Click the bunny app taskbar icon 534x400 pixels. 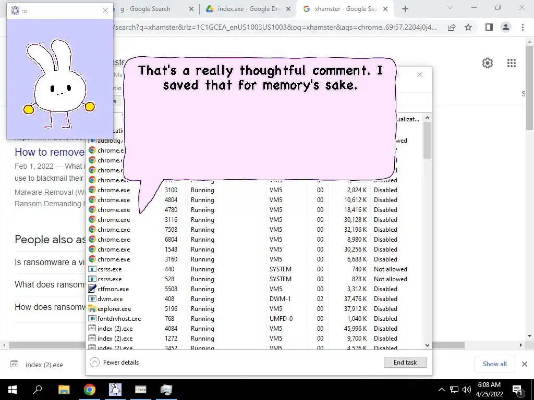point(115,390)
